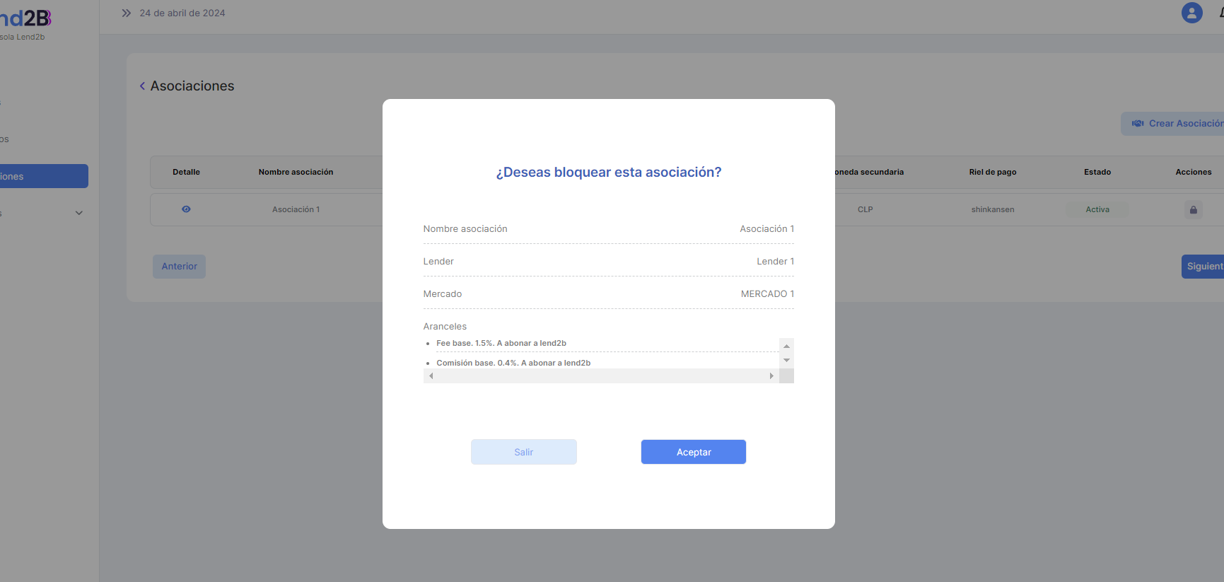Click the double chevron sidebar toggle icon

(126, 13)
